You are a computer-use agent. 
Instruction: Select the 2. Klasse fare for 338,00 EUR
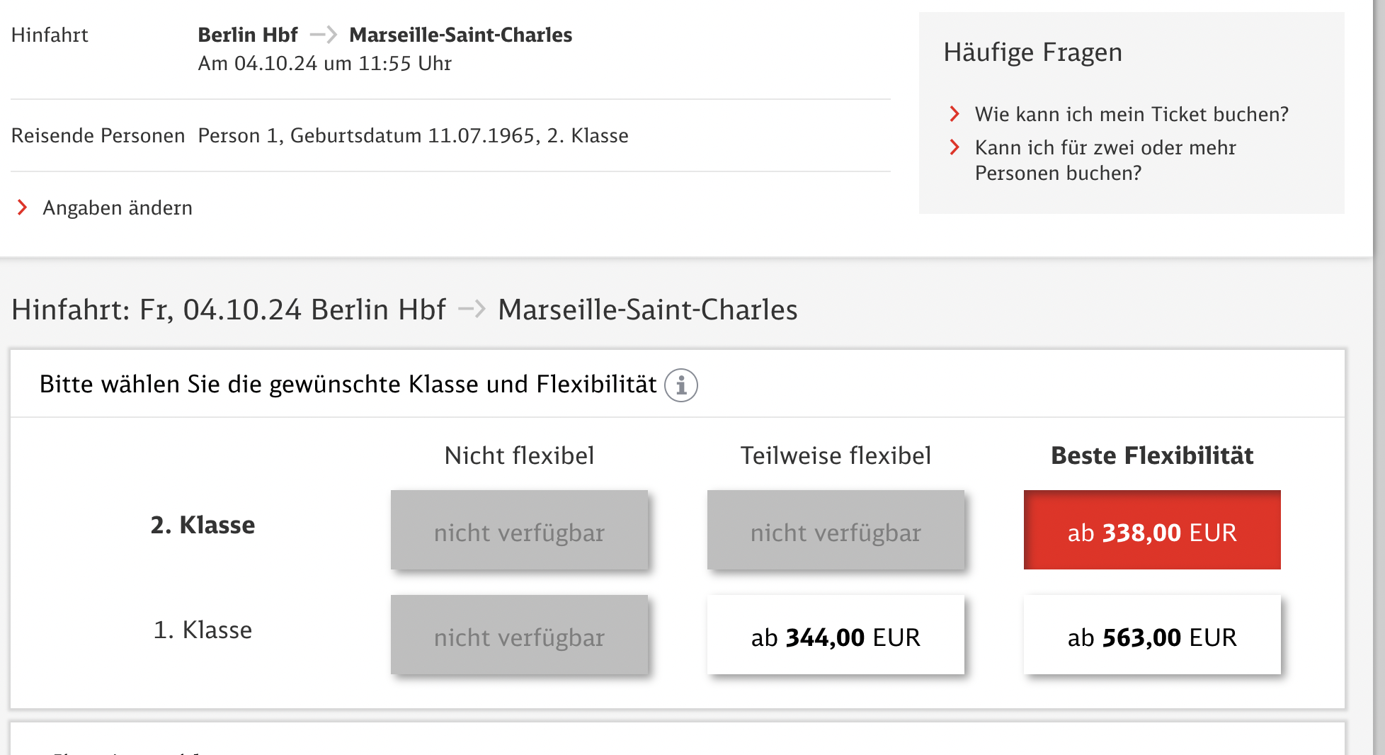point(1152,530)
